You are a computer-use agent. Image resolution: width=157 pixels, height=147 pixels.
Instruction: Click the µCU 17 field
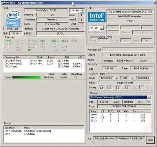[82, 24]
